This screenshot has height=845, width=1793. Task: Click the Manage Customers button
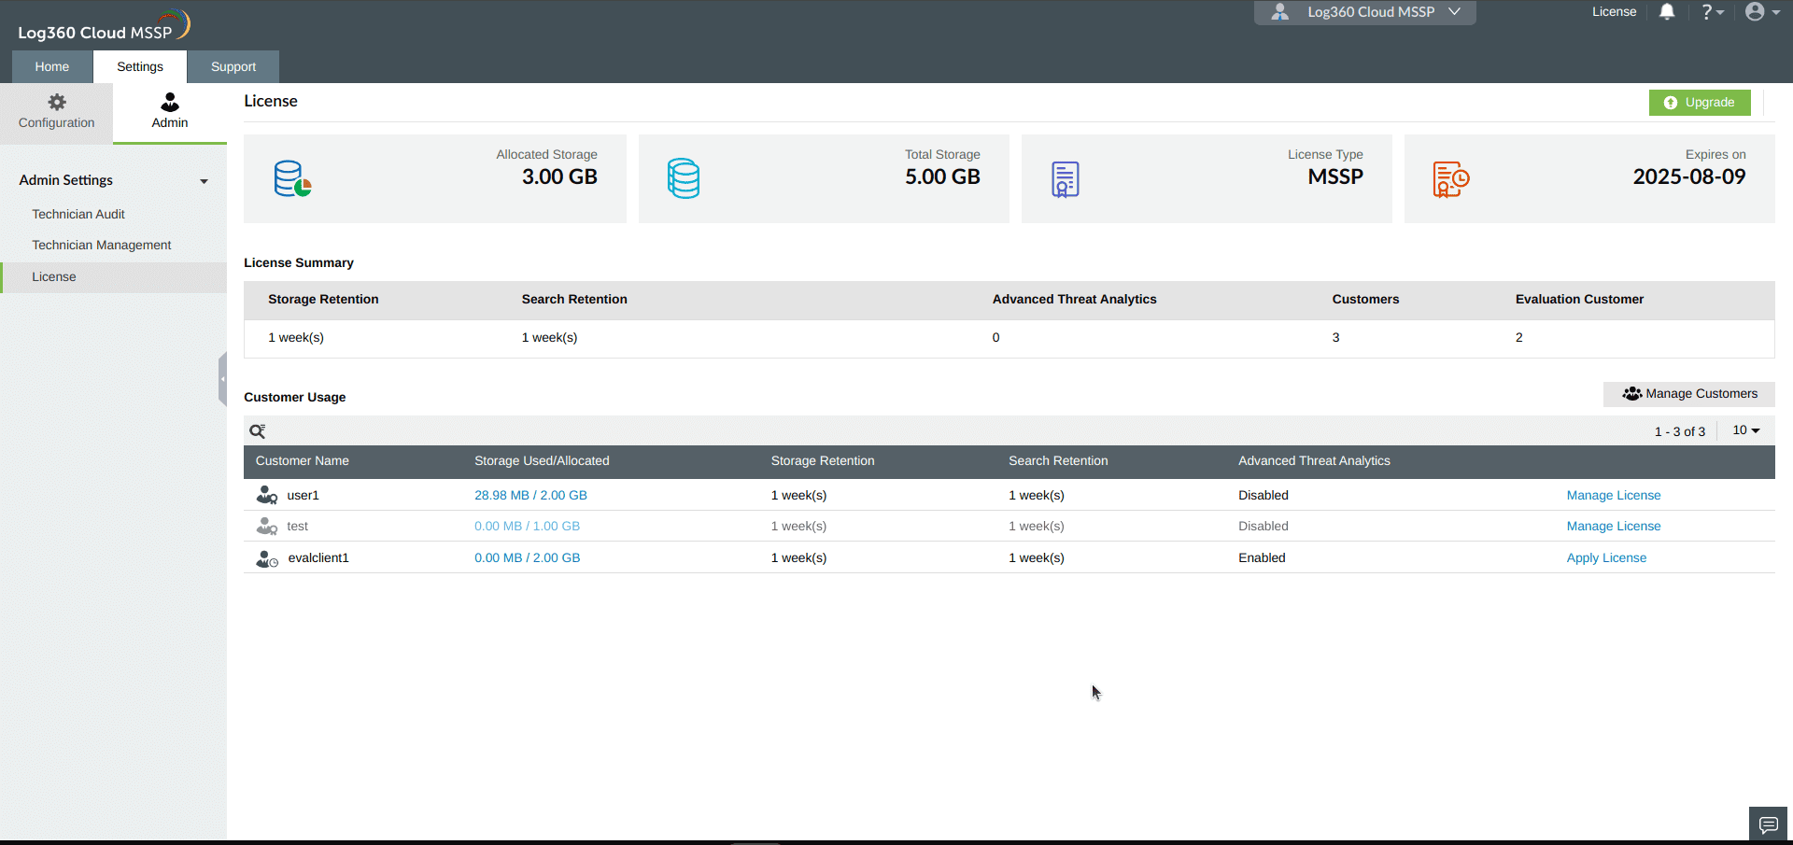pyautogui.click(x=1689, y=394)
